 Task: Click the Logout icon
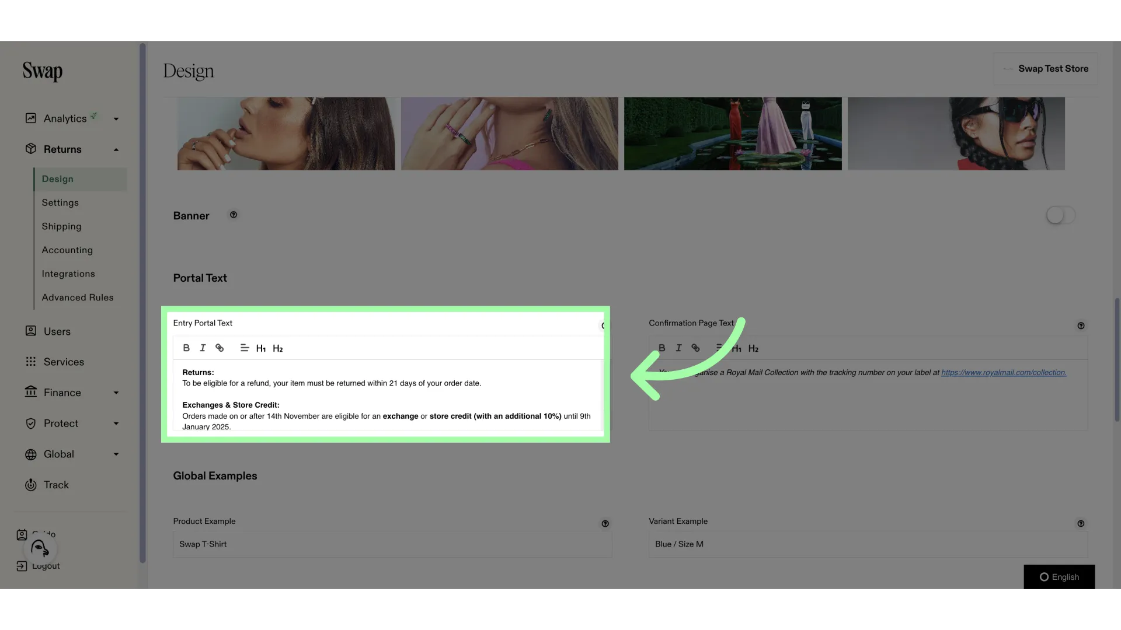[x=22, y=566]
